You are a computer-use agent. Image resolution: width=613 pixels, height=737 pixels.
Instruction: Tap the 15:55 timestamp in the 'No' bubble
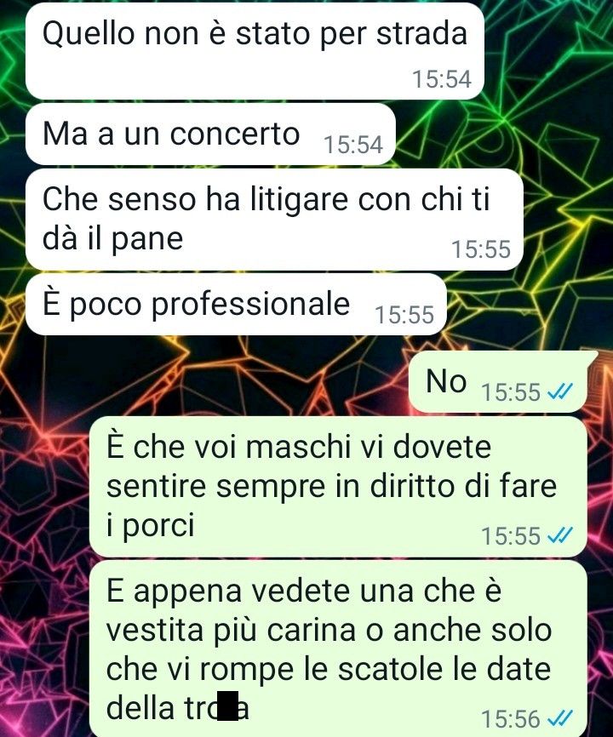click(511, 391)
